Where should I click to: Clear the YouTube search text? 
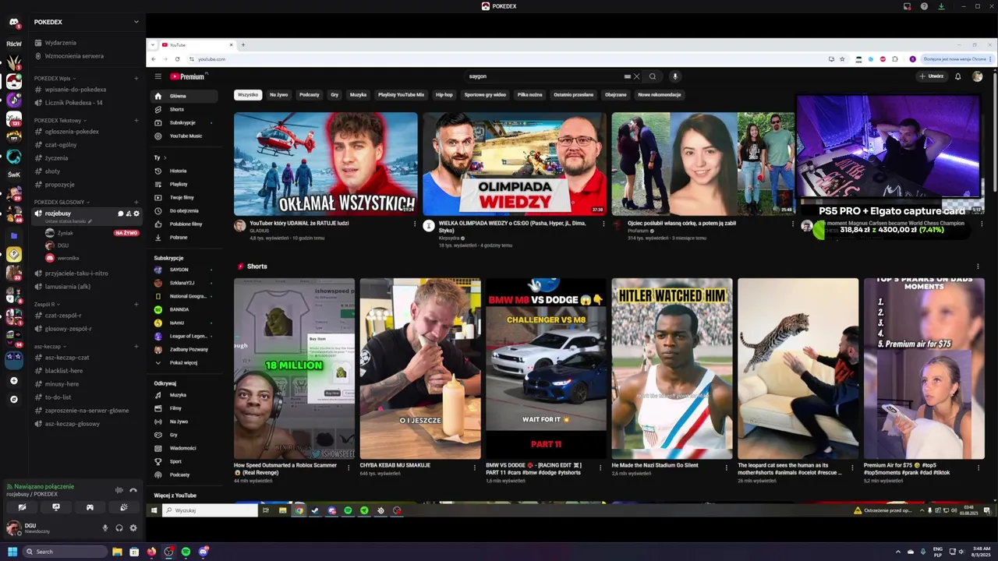coord(636,76)
